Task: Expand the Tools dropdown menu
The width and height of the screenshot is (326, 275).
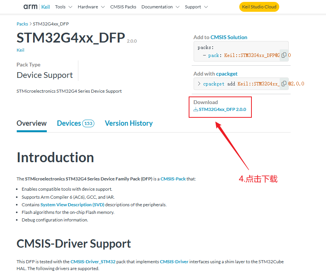Action: click(x=64, y=7)
